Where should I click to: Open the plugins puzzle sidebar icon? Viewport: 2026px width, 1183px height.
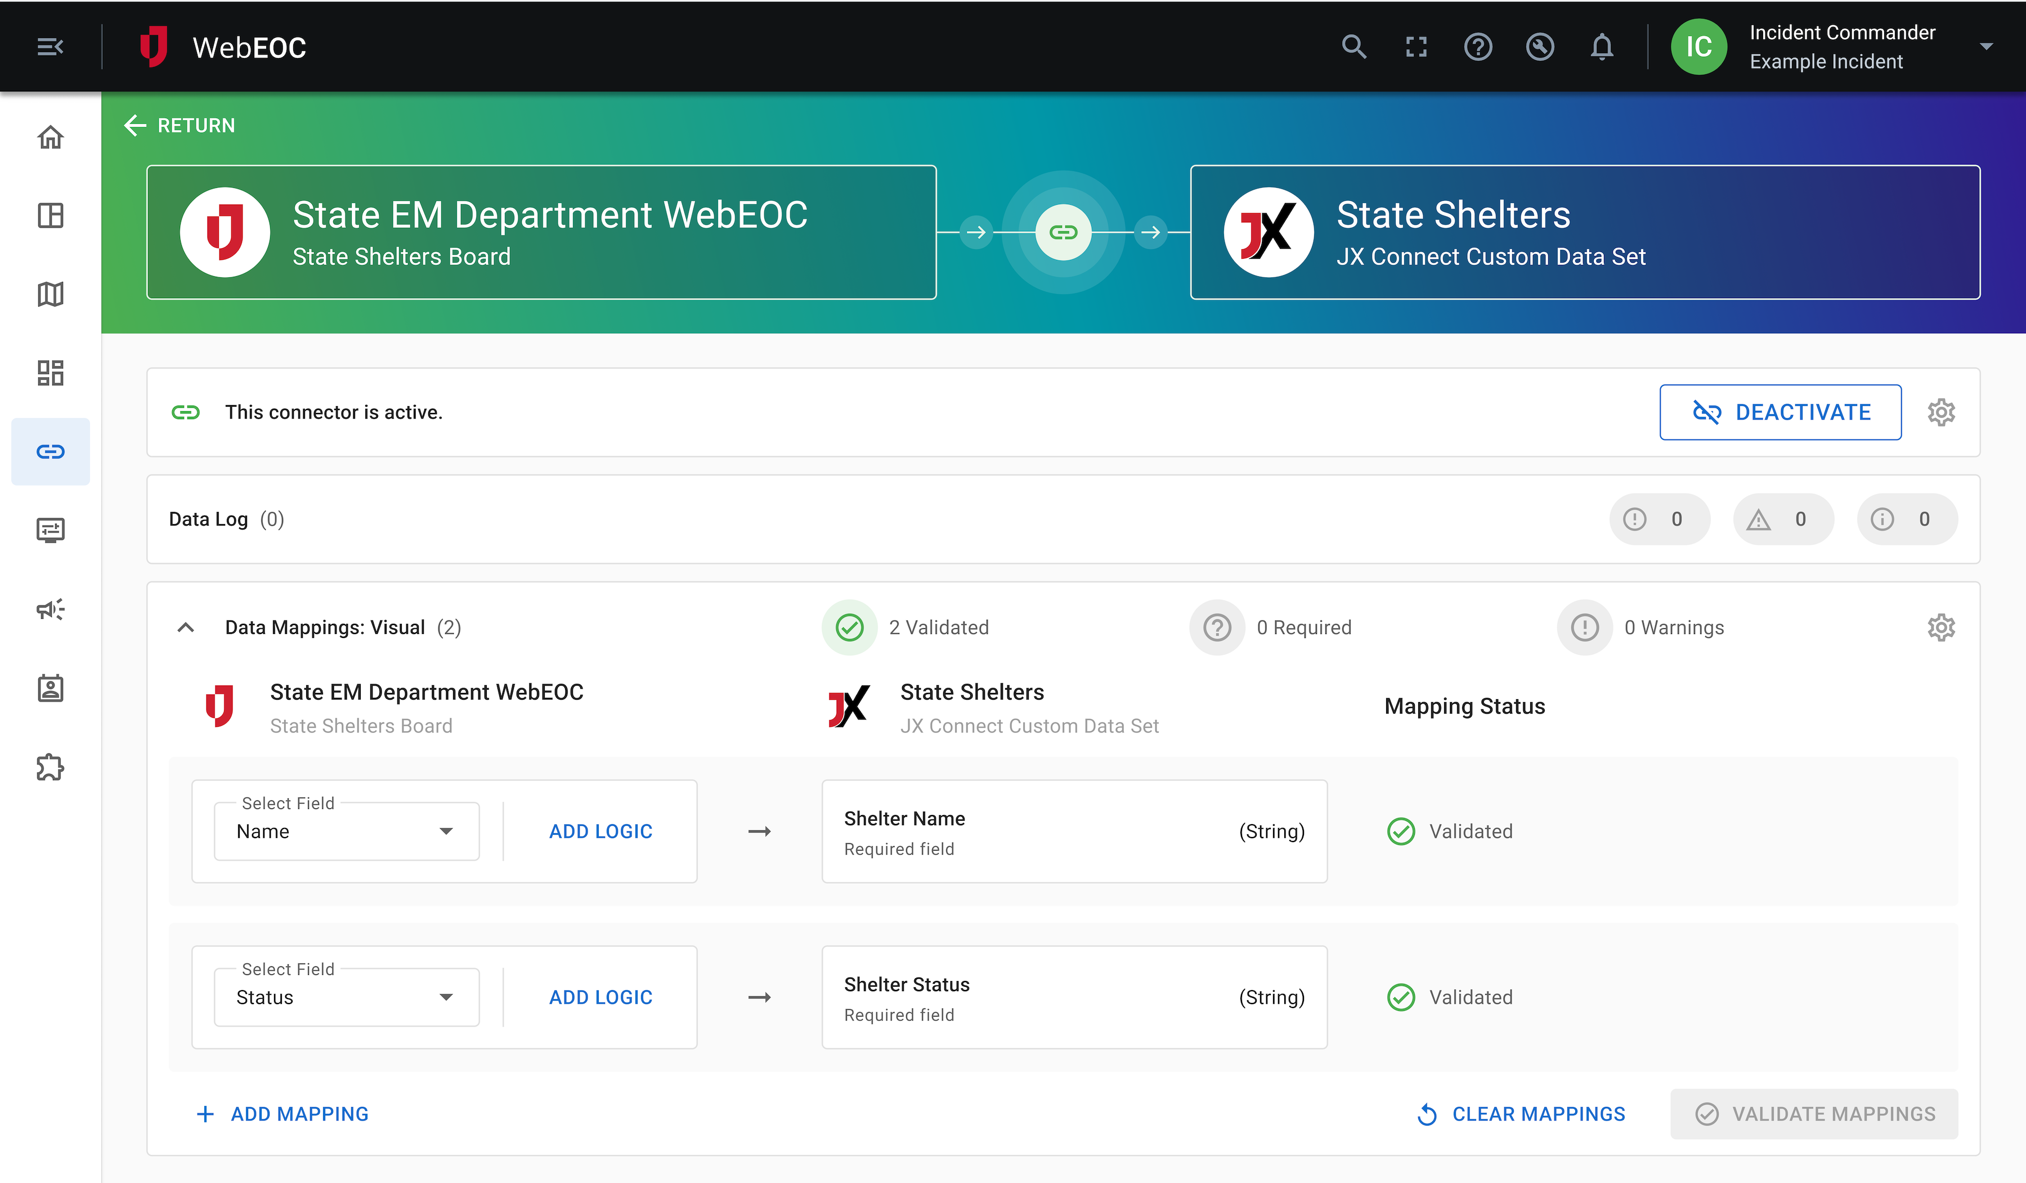coord(51,767)
